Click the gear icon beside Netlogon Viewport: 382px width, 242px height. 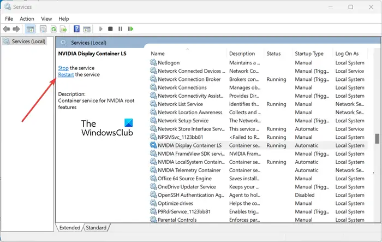[153, 62]
